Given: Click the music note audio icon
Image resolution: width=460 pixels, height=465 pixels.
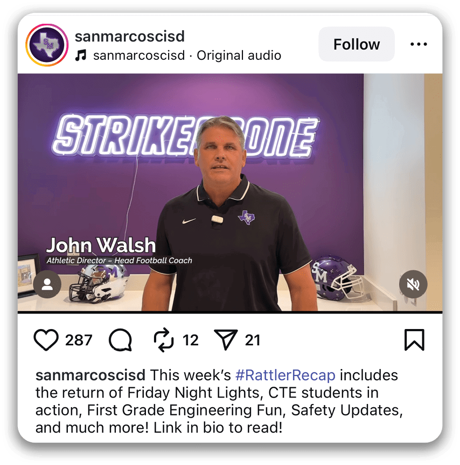Looking at the screenshot, I should (81, 56).
